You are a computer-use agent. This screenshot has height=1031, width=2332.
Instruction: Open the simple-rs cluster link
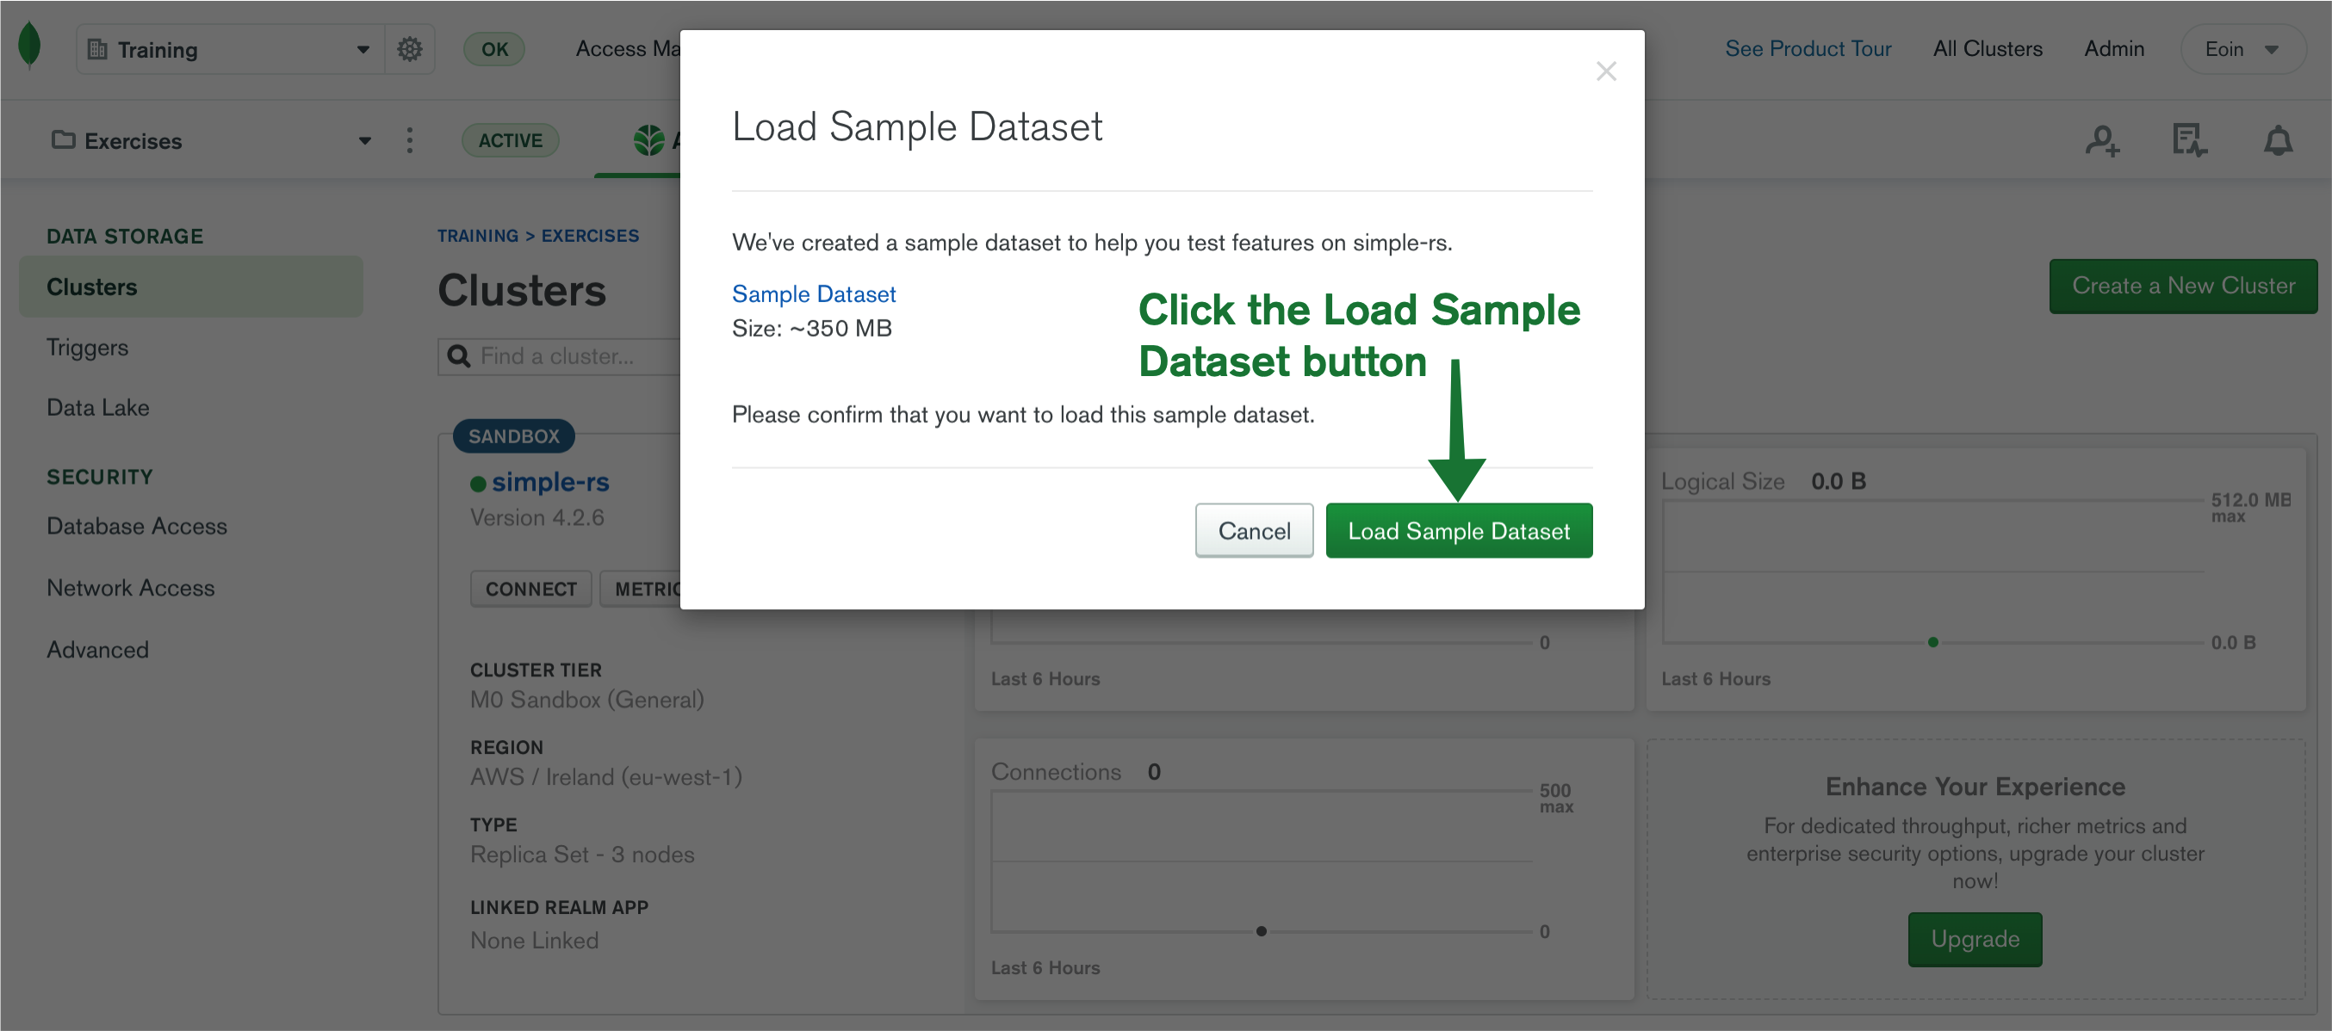(550, 483)
